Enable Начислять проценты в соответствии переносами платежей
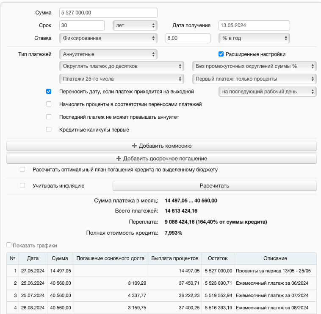Screen dimensions: 321x314 coord(49,104)
